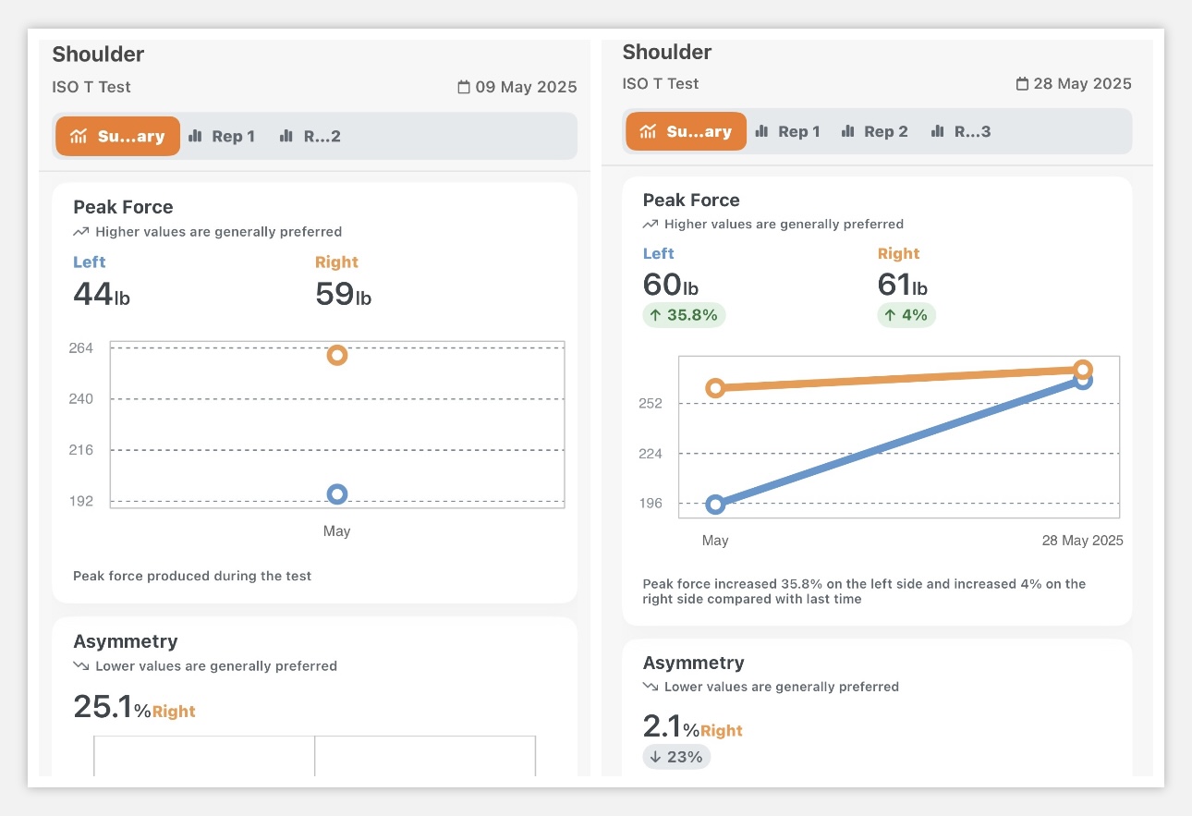Toggle the Right series by clicking its orange label

click(336, 262)
